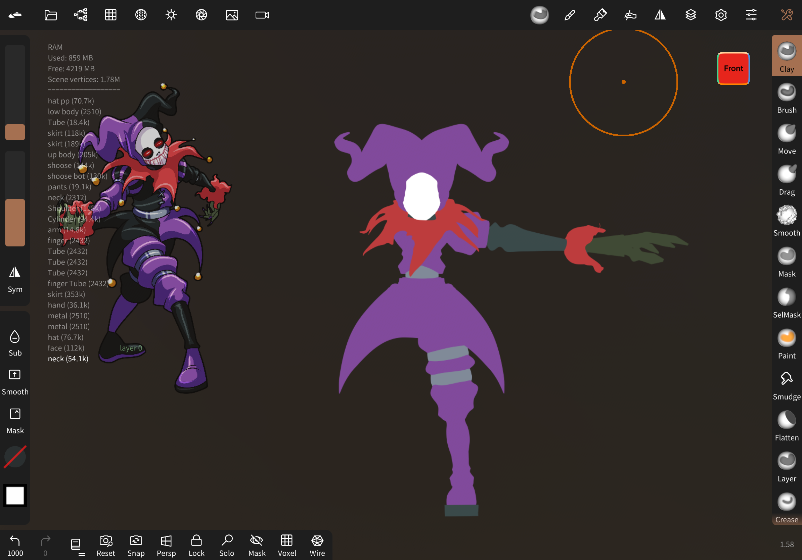Select the Brush tool
Image resolution: width=802 pixels, height=560 pixels.
pos(787,98)
